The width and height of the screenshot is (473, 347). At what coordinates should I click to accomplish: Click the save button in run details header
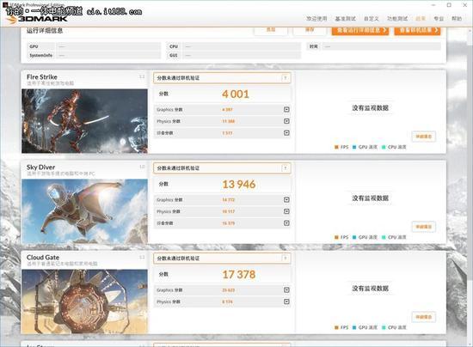(310, 30)
